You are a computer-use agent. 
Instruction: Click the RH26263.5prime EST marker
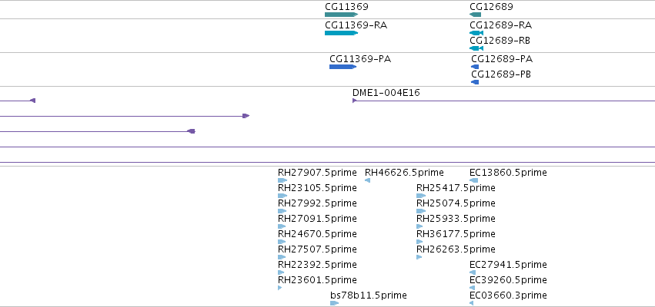[419, 257]
